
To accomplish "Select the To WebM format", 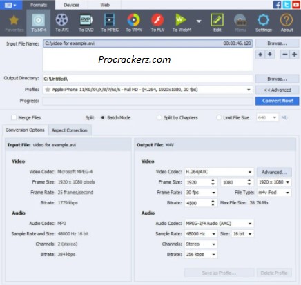I will click(x=182, y=23).
